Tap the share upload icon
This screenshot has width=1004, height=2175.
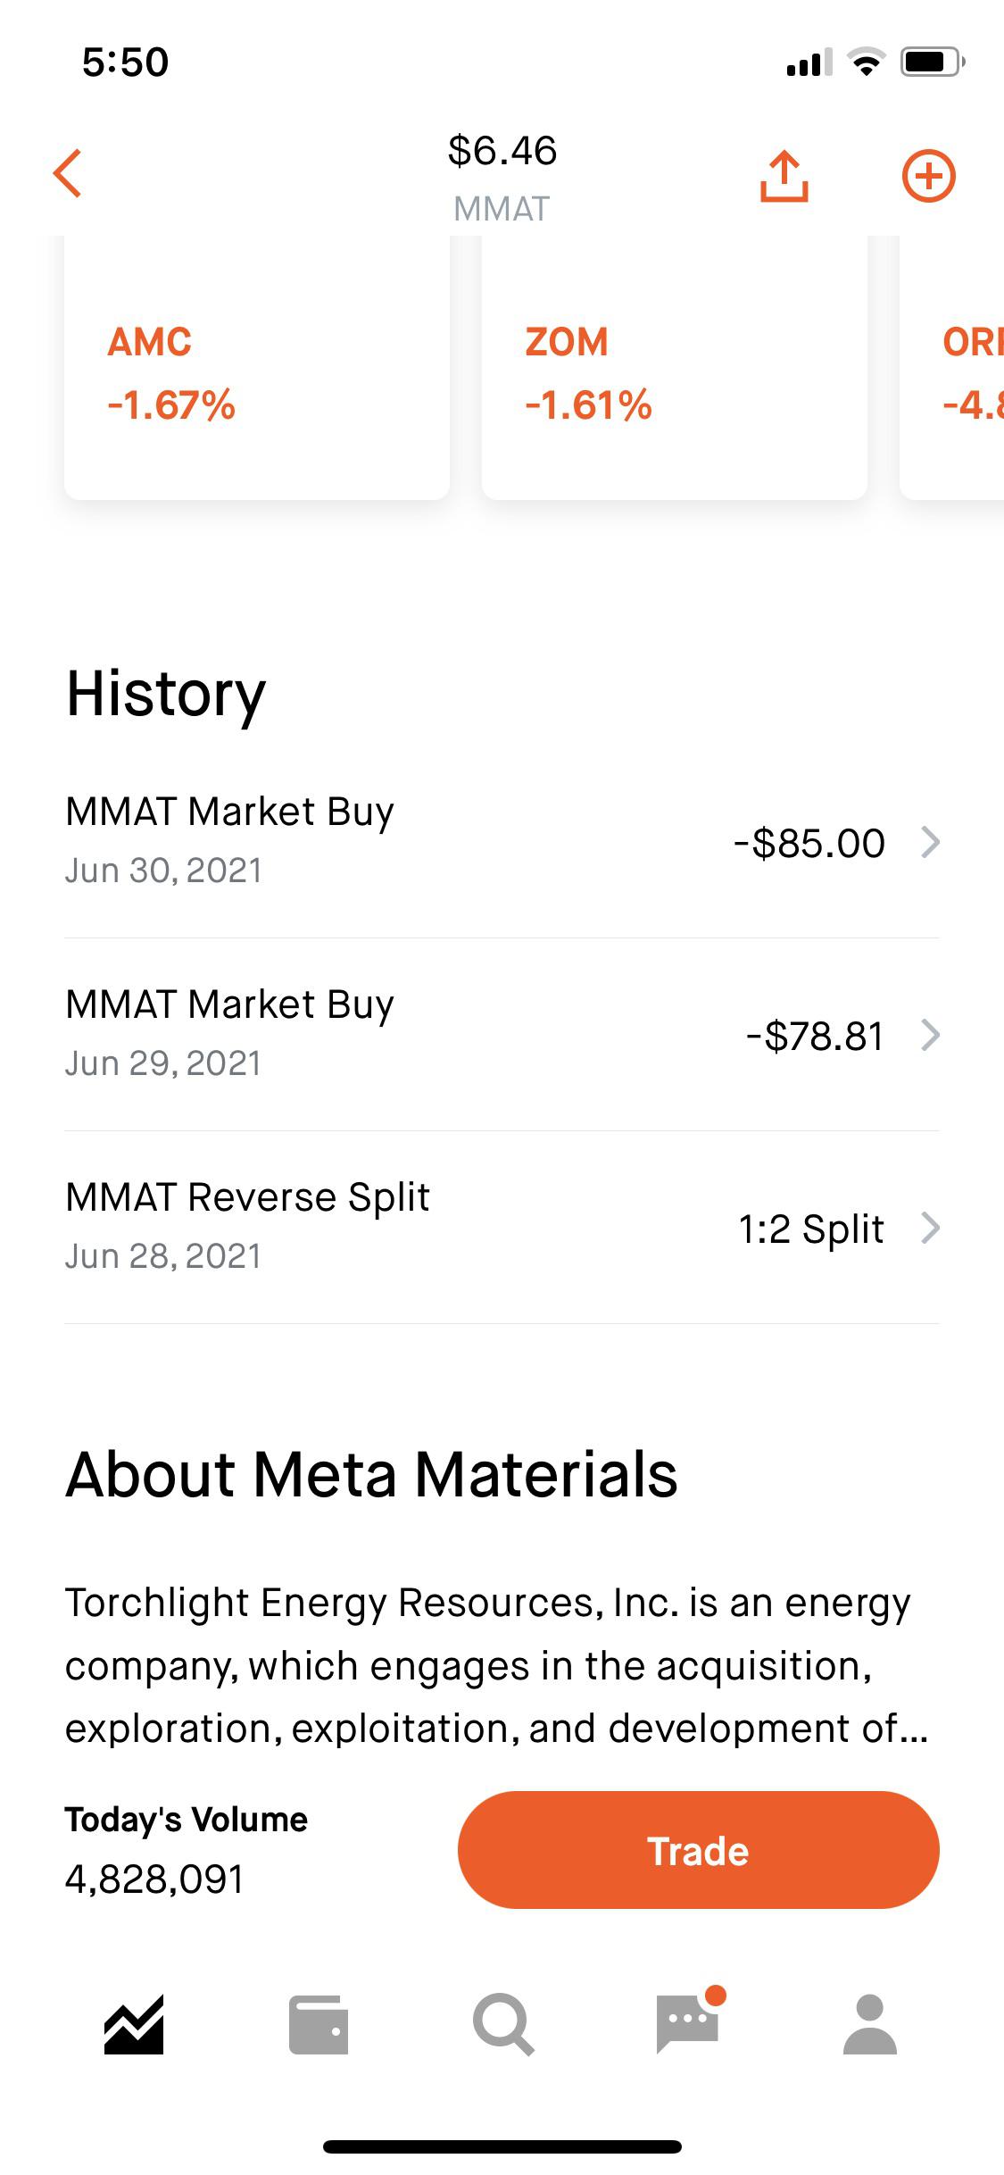click(x=784, y=175)
